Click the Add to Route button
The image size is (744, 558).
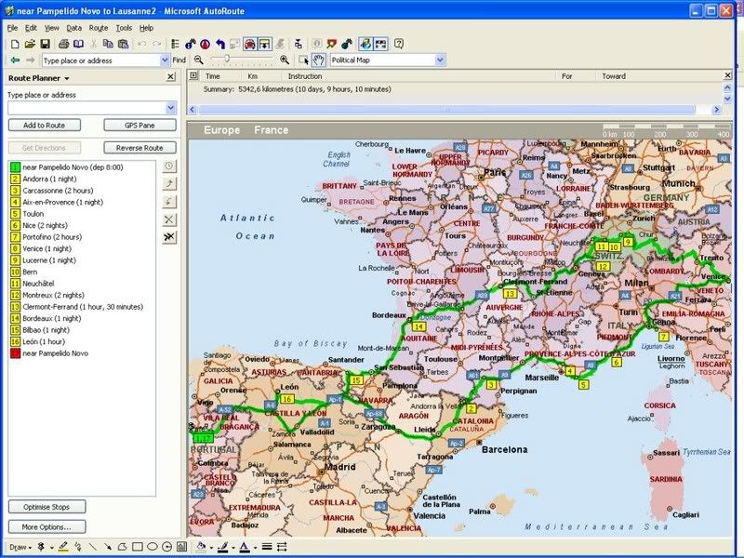pos(44,126)
